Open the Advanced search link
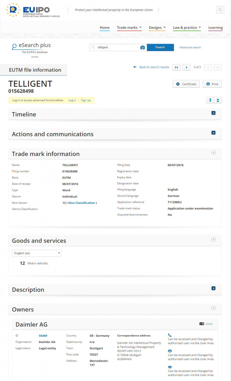This screenshot has height=381, width=231. [x=190, y=47]
